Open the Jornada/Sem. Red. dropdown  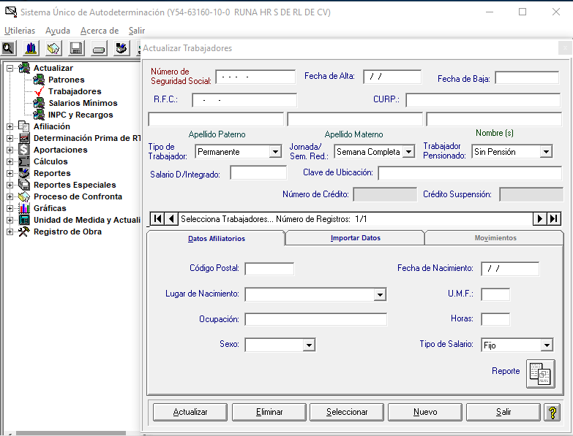coord(408,152)
